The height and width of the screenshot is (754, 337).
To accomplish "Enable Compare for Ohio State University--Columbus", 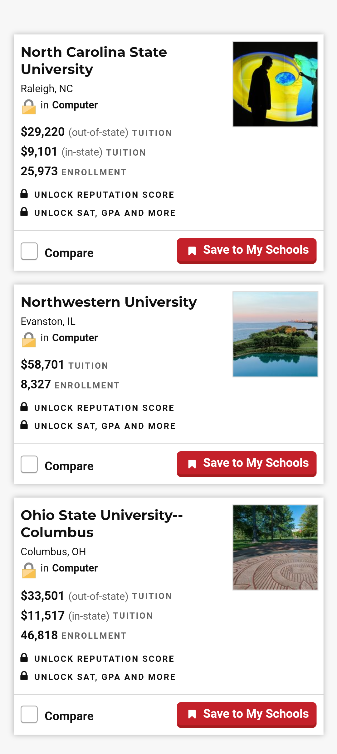I will click(29, 714).
